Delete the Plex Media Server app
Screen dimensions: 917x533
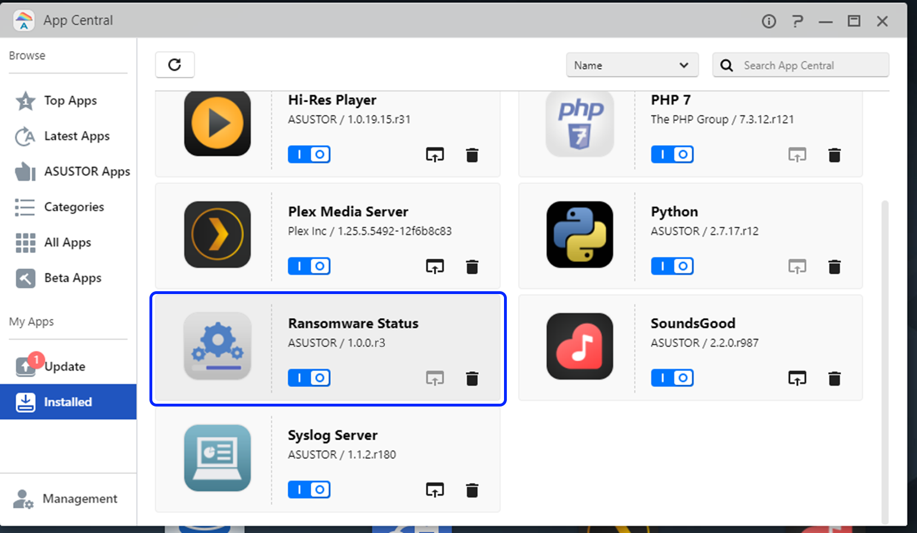point(472,266)
